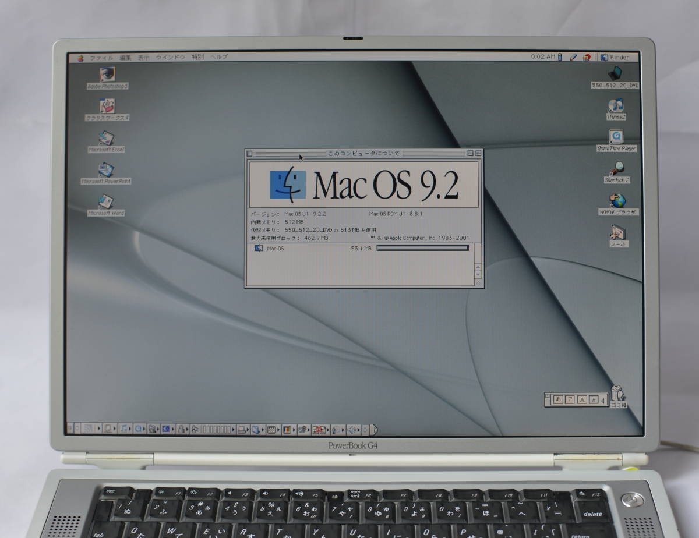699x538 pixels.
Task: Open the padlock control strip module
Action: click(x=182, y=429)
